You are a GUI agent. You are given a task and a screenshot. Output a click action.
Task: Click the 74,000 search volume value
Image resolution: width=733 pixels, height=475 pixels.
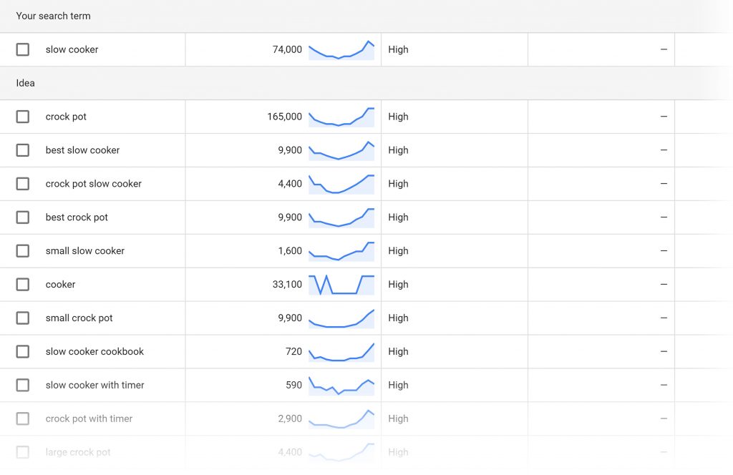point(287,49)
